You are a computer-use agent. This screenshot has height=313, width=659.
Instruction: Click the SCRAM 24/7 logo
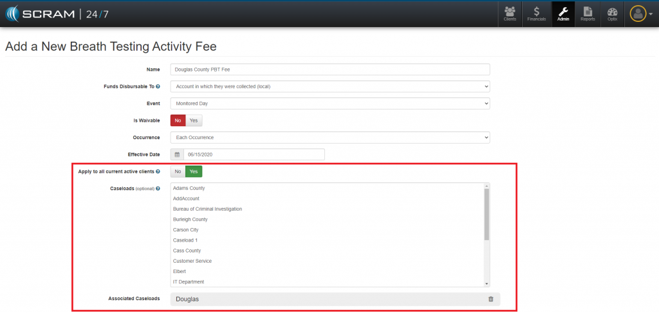tap(57, 14)
